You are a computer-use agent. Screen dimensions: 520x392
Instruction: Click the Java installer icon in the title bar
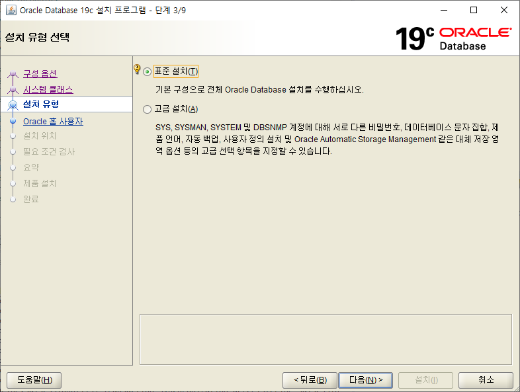point(11,10)
